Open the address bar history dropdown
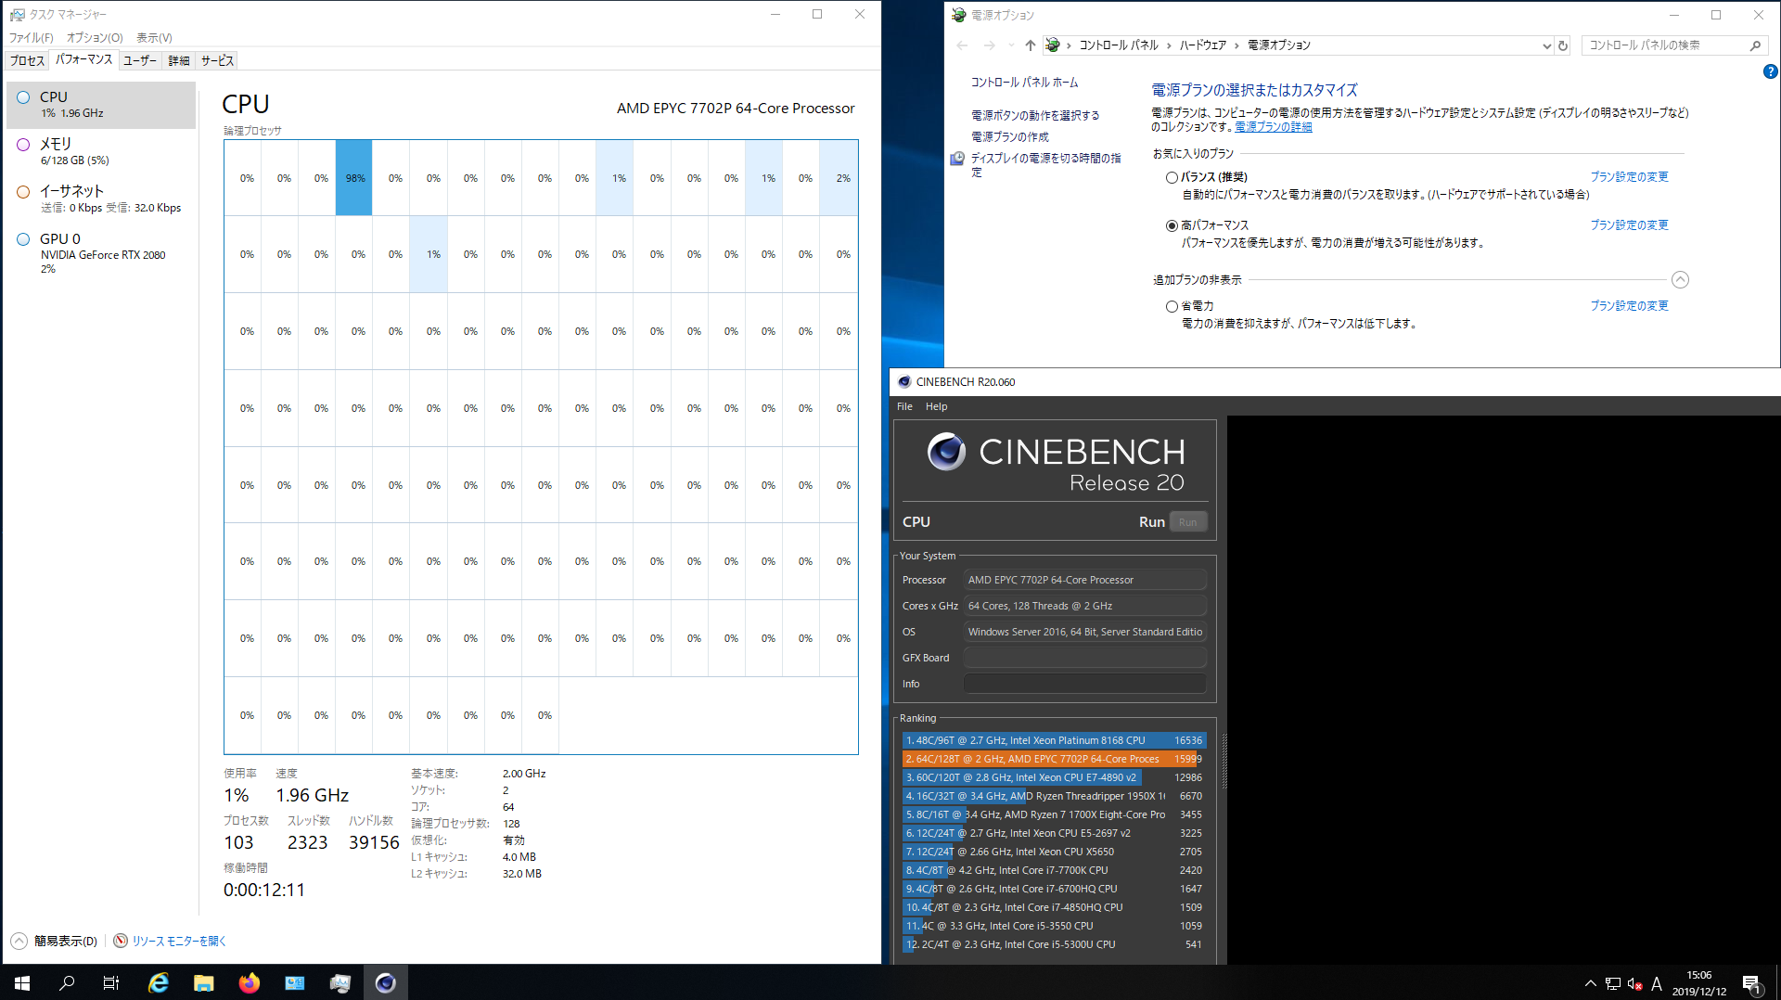The image size is (1781, 1000). pos(1546,45)
